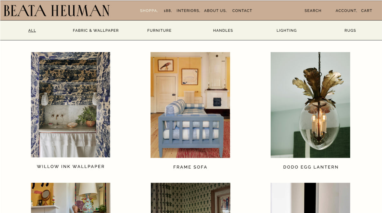The height and width of the screenshot is (213, 382).
Task: Click the Dodo Egg Lantern title
Action: (311, 167)
